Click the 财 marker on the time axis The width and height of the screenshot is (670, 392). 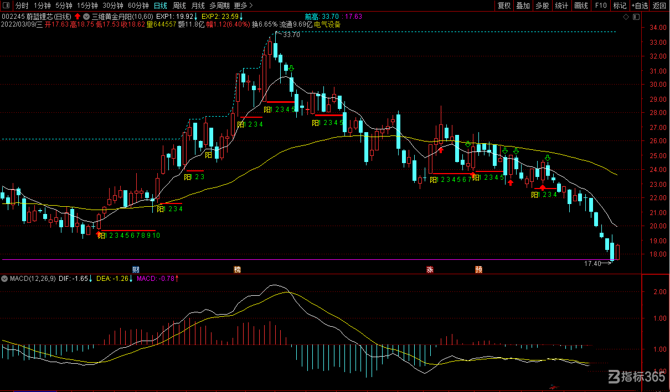click(x=136, y=269)
